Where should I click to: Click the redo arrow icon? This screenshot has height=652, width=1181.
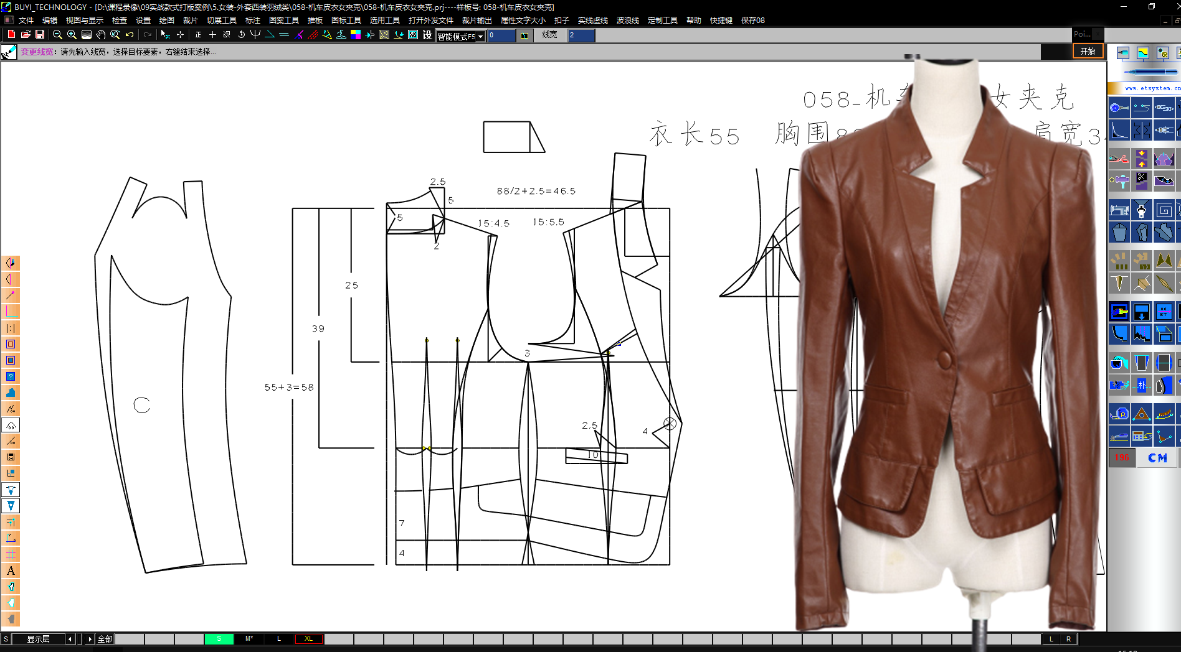(x=148, y=35)
